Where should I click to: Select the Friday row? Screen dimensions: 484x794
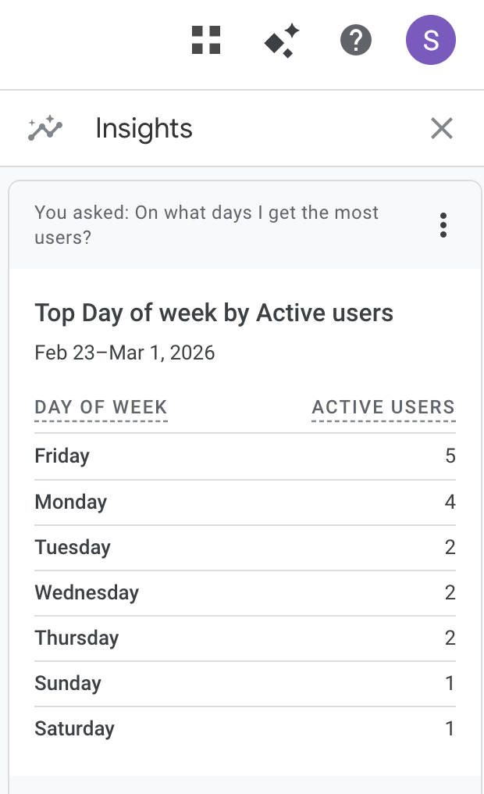point(62,456)
